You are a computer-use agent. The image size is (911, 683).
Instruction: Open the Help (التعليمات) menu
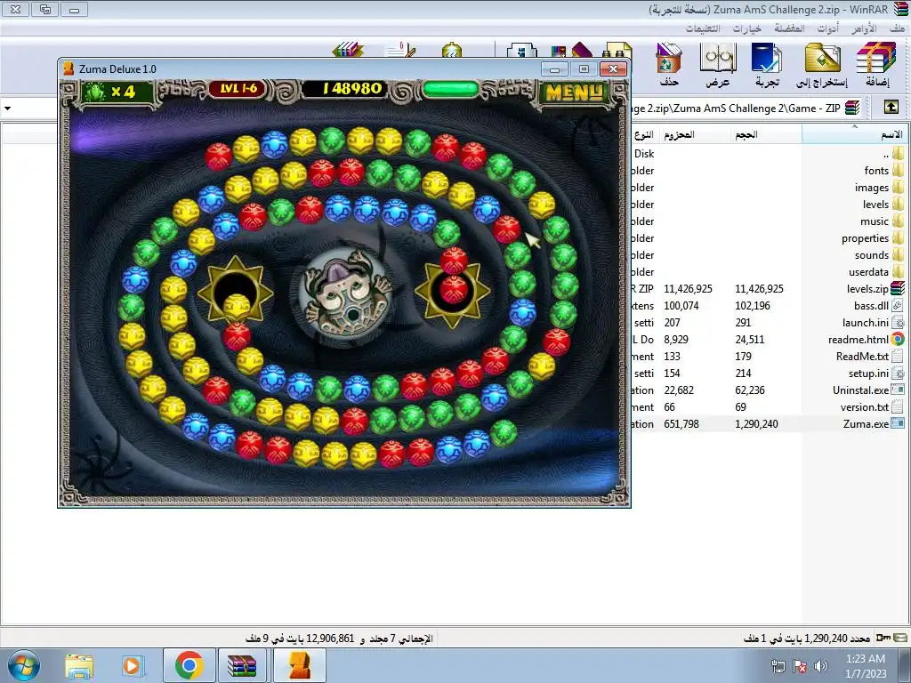703,28
